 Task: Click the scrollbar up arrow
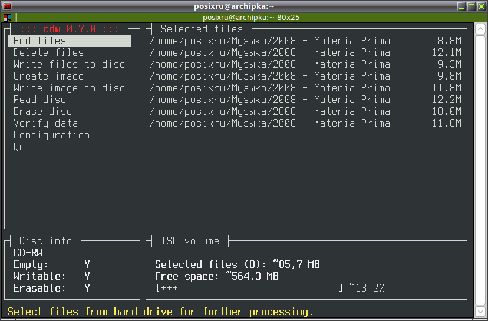click(x=480, y=29)
